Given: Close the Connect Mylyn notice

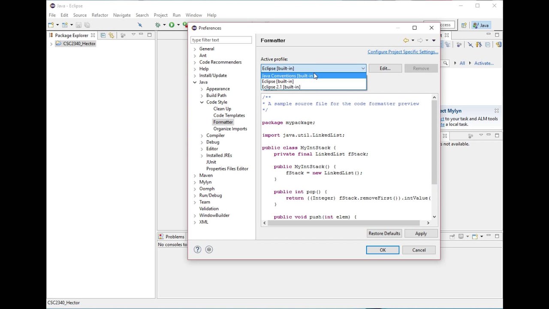Looking at the screenshot, I should click(497, 111).
